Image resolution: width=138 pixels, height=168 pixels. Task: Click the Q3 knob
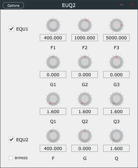point(117,99)
